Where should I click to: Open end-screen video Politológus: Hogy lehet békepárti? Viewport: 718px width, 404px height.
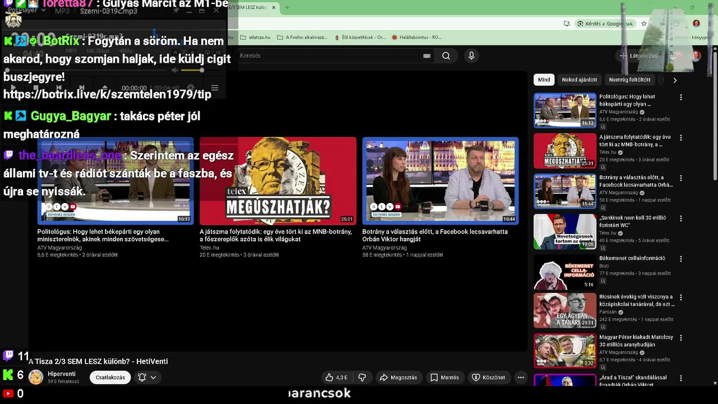click(115, 181)
